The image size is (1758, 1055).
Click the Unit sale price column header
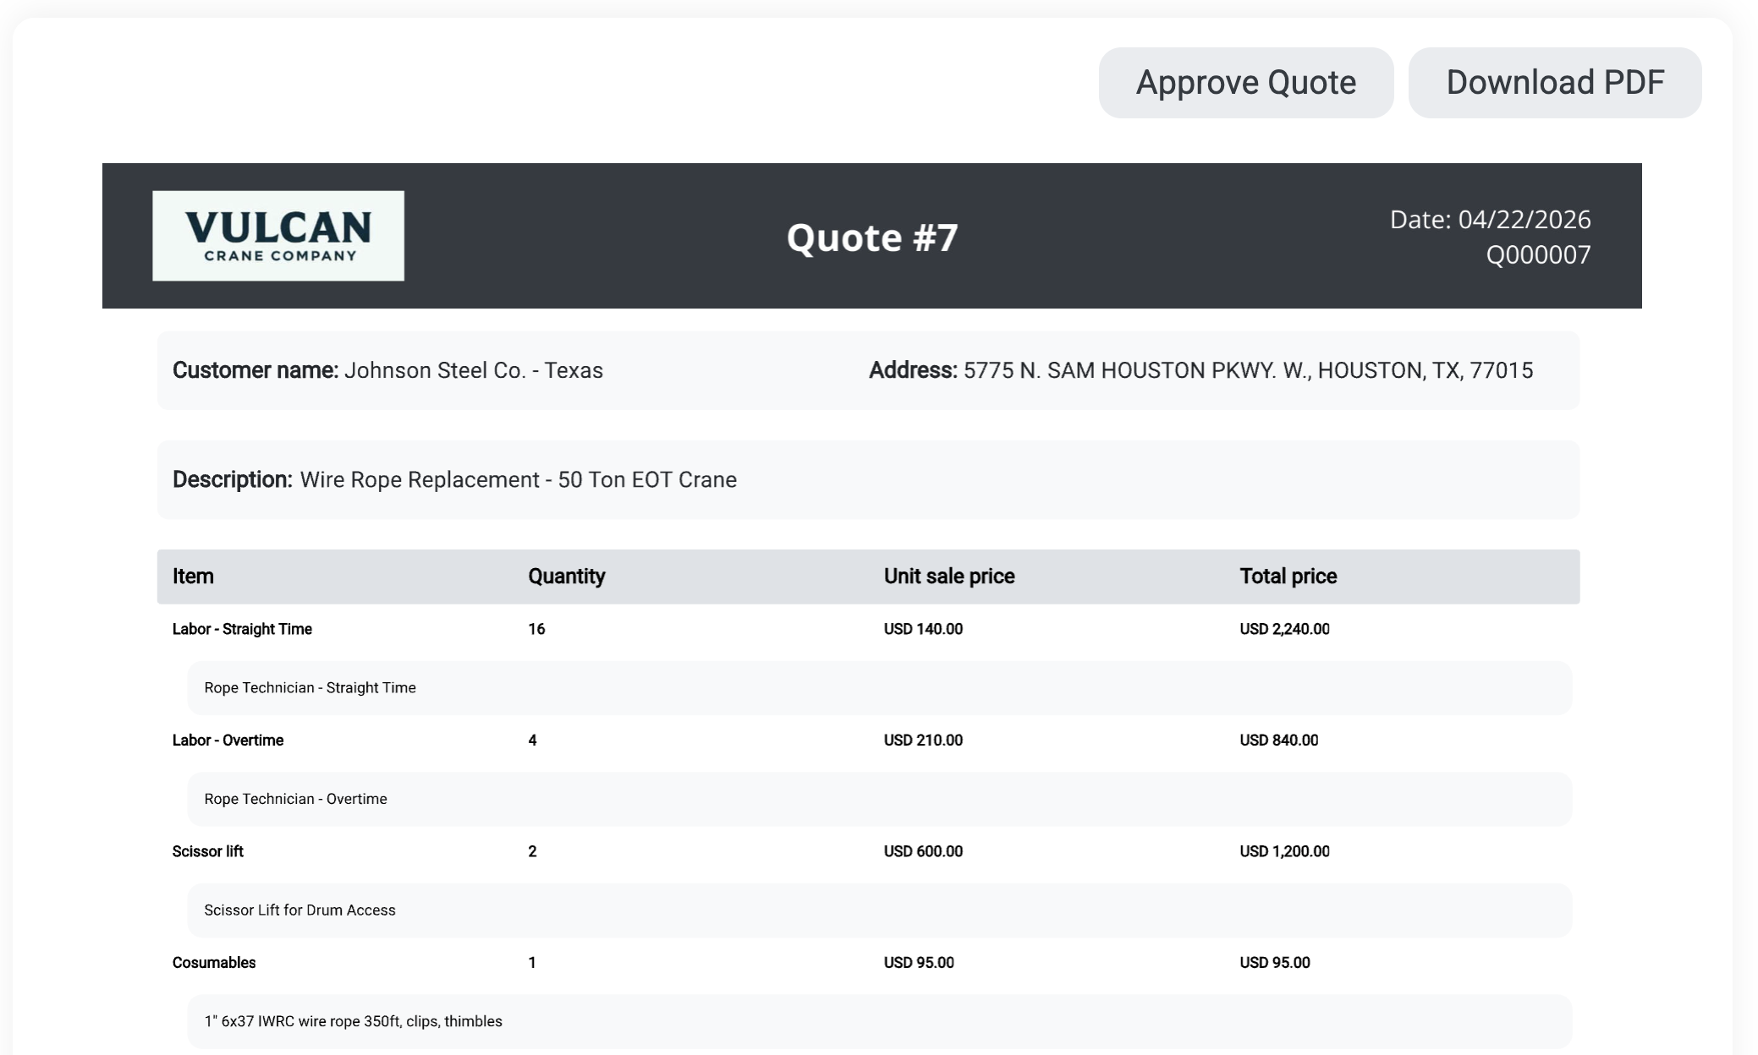949,577
